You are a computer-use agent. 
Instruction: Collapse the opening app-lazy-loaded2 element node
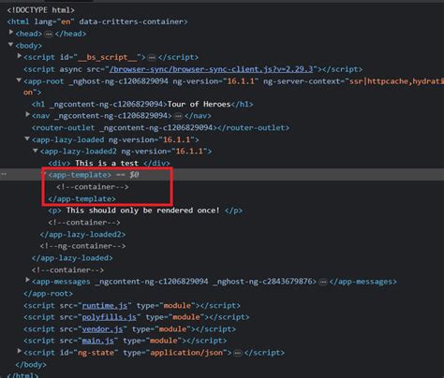[36, 151]
